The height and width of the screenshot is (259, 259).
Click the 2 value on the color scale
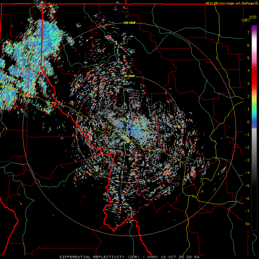click(248, 96)
